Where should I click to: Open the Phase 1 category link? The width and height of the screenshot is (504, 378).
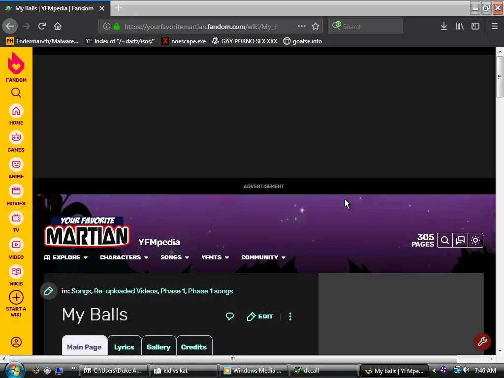[x=173, y=291]
